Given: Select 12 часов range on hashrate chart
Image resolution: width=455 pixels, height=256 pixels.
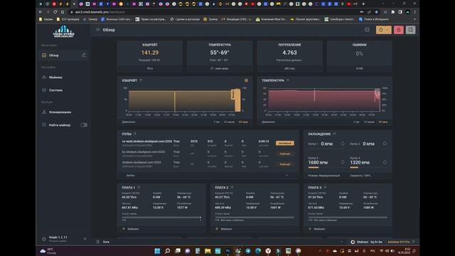Looking at the screenshot, I should point(229,122).
